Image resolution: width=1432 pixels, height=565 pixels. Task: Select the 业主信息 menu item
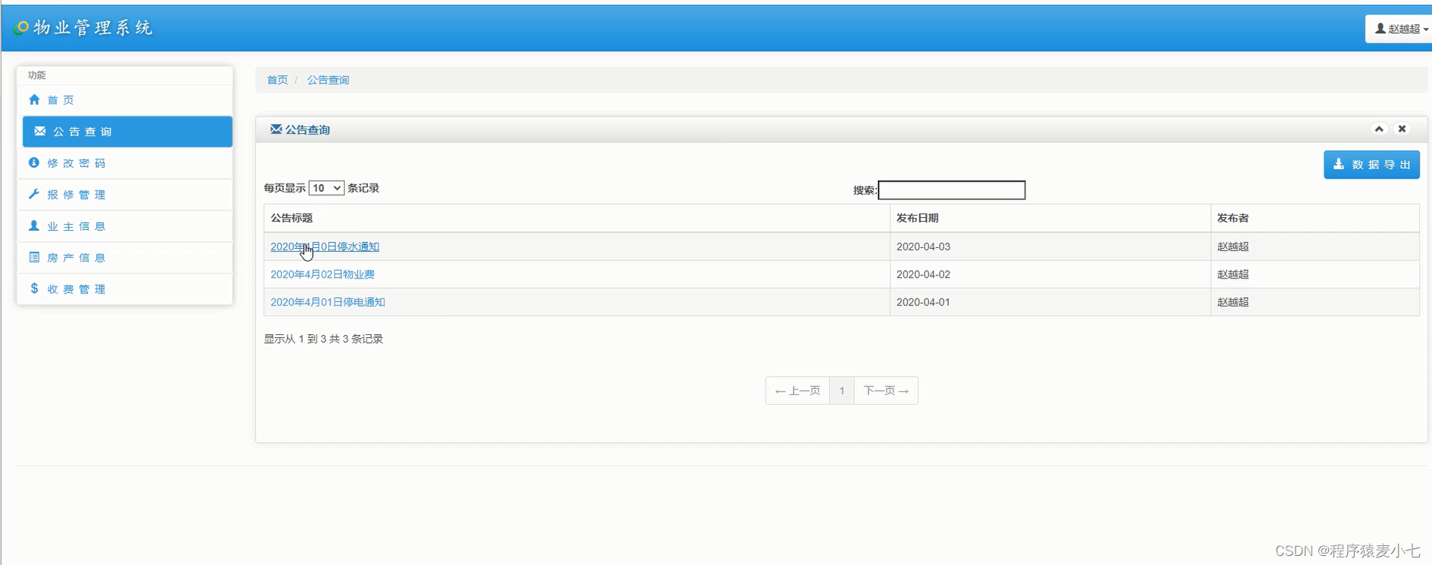pos(124,226)
